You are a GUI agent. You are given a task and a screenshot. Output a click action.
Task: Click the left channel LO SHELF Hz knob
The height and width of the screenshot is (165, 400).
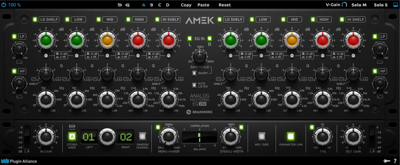click(x=46, y=100)
